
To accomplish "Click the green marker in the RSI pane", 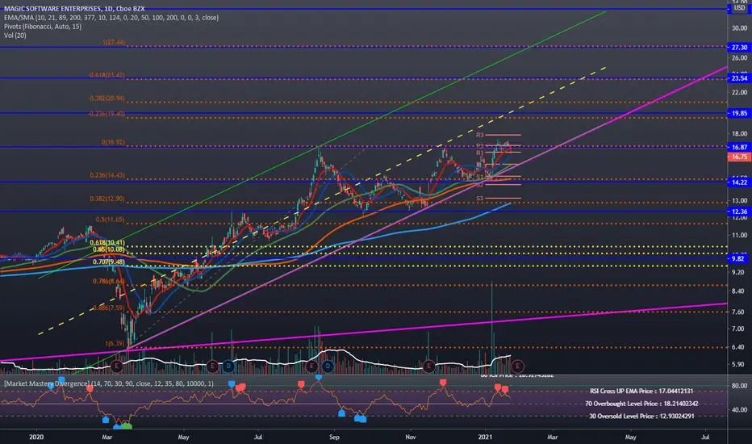I will (126, 426).
